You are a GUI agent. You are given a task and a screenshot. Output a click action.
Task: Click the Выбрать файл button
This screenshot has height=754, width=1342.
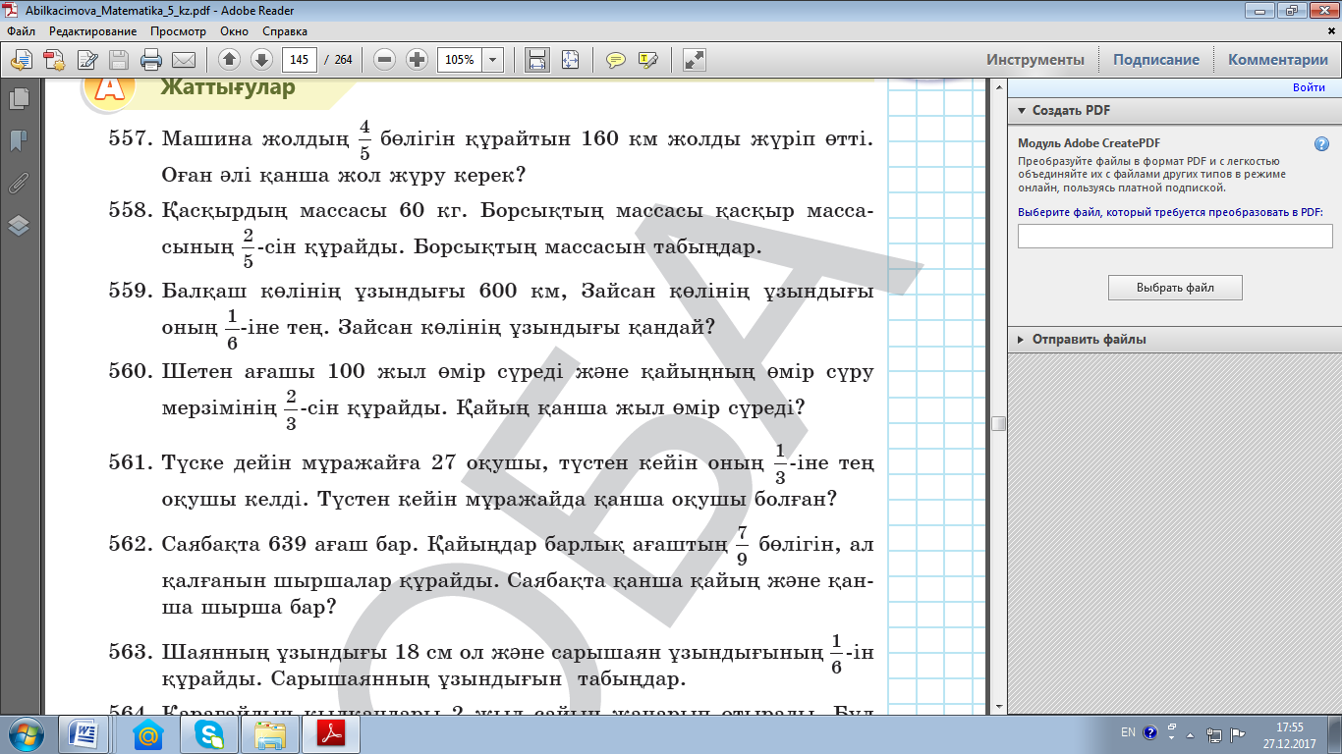[x=1175, y=288]
